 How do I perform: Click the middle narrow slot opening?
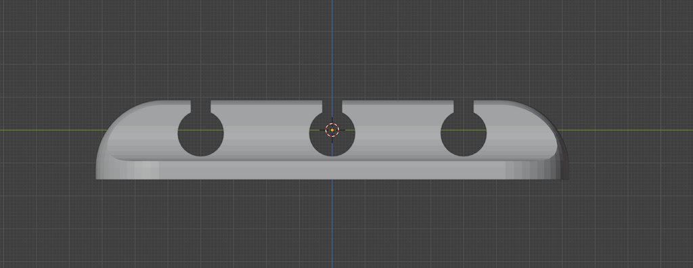coord(332,106)
